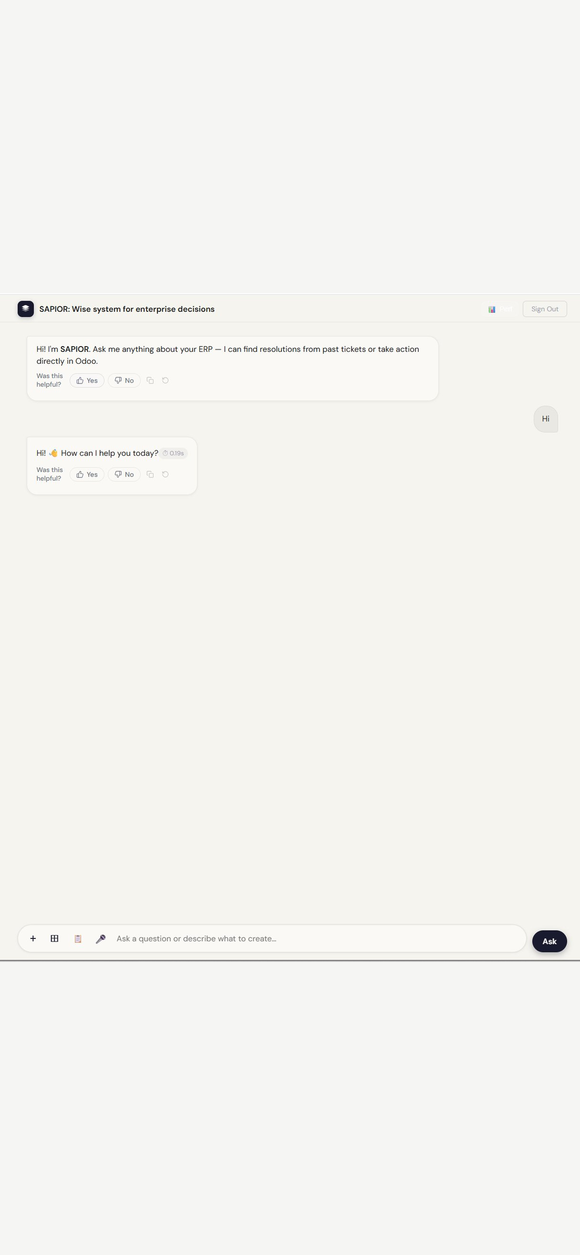This screenshot has height=1255, width=580.
Task: Focus the 'Ask a question' text field
Action: point(318,938)
